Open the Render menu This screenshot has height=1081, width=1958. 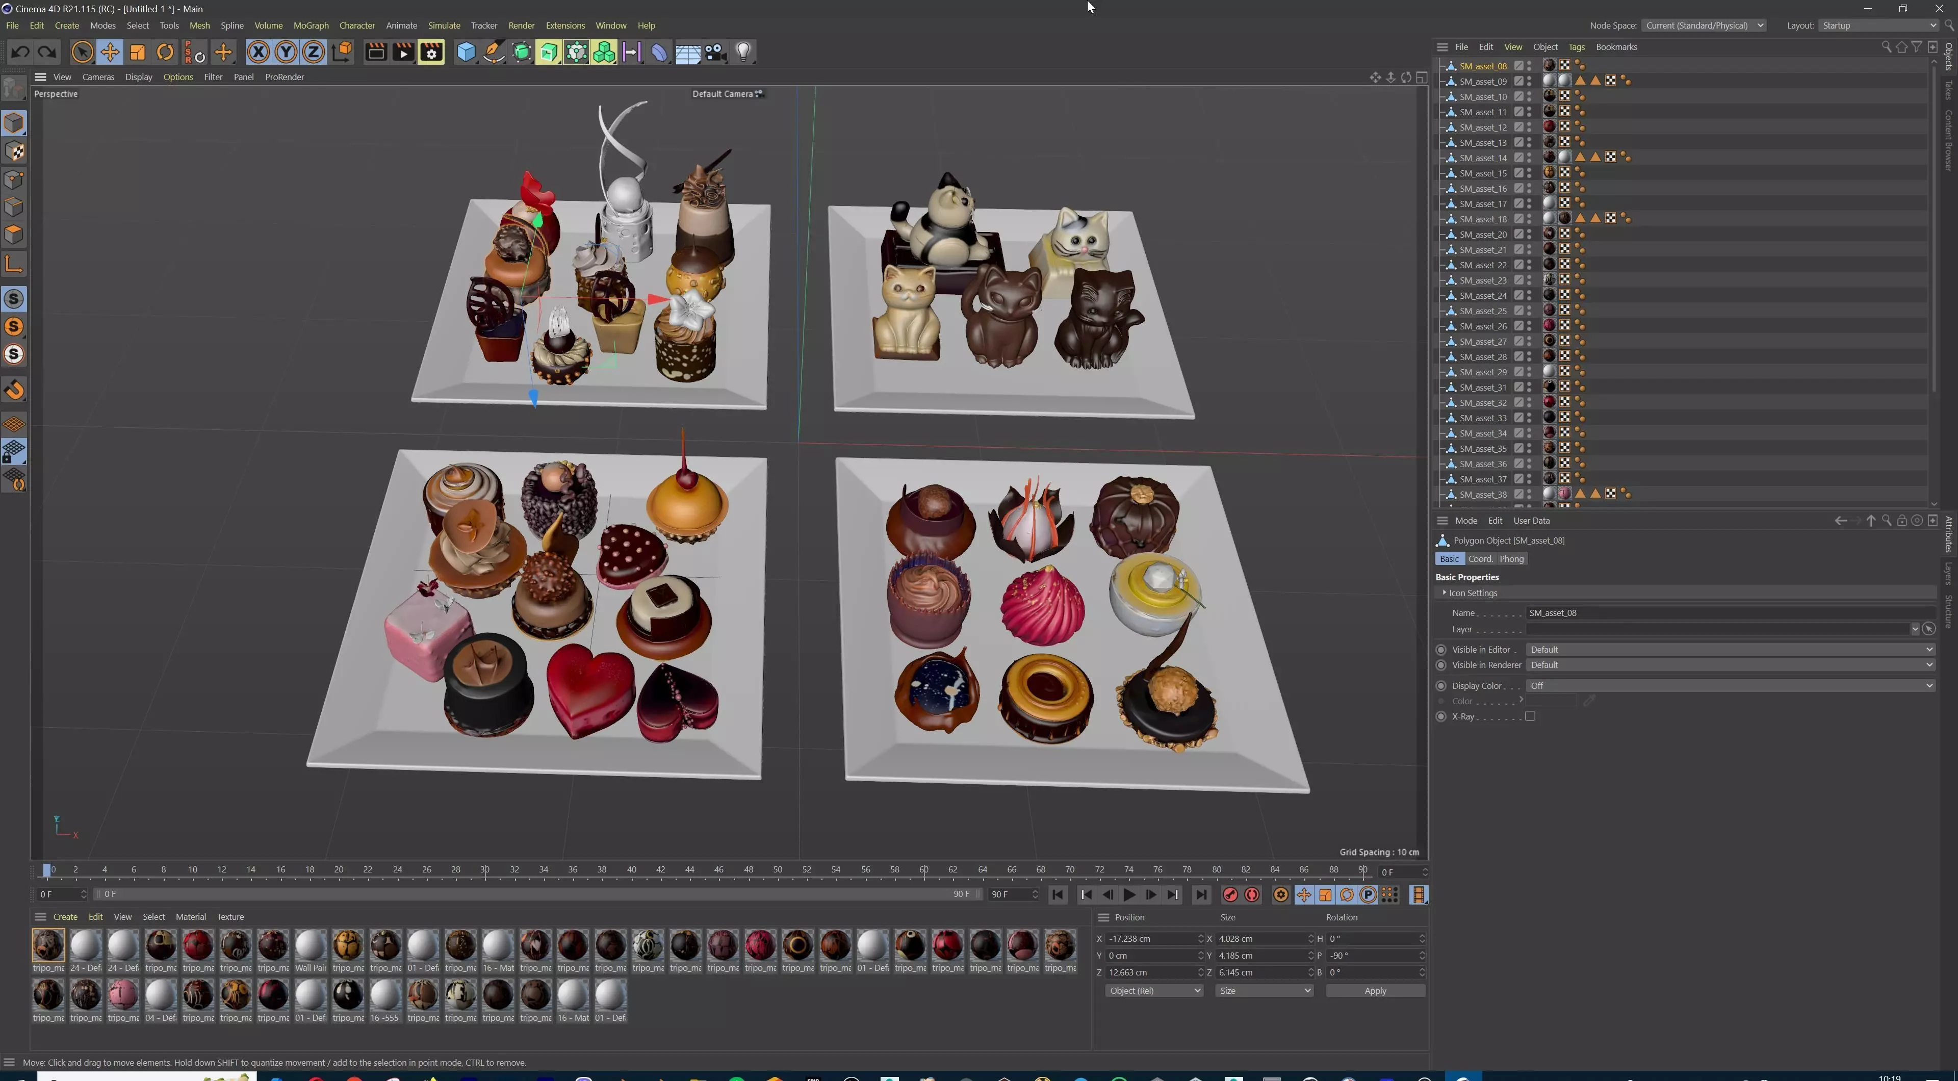coord(522,25)
